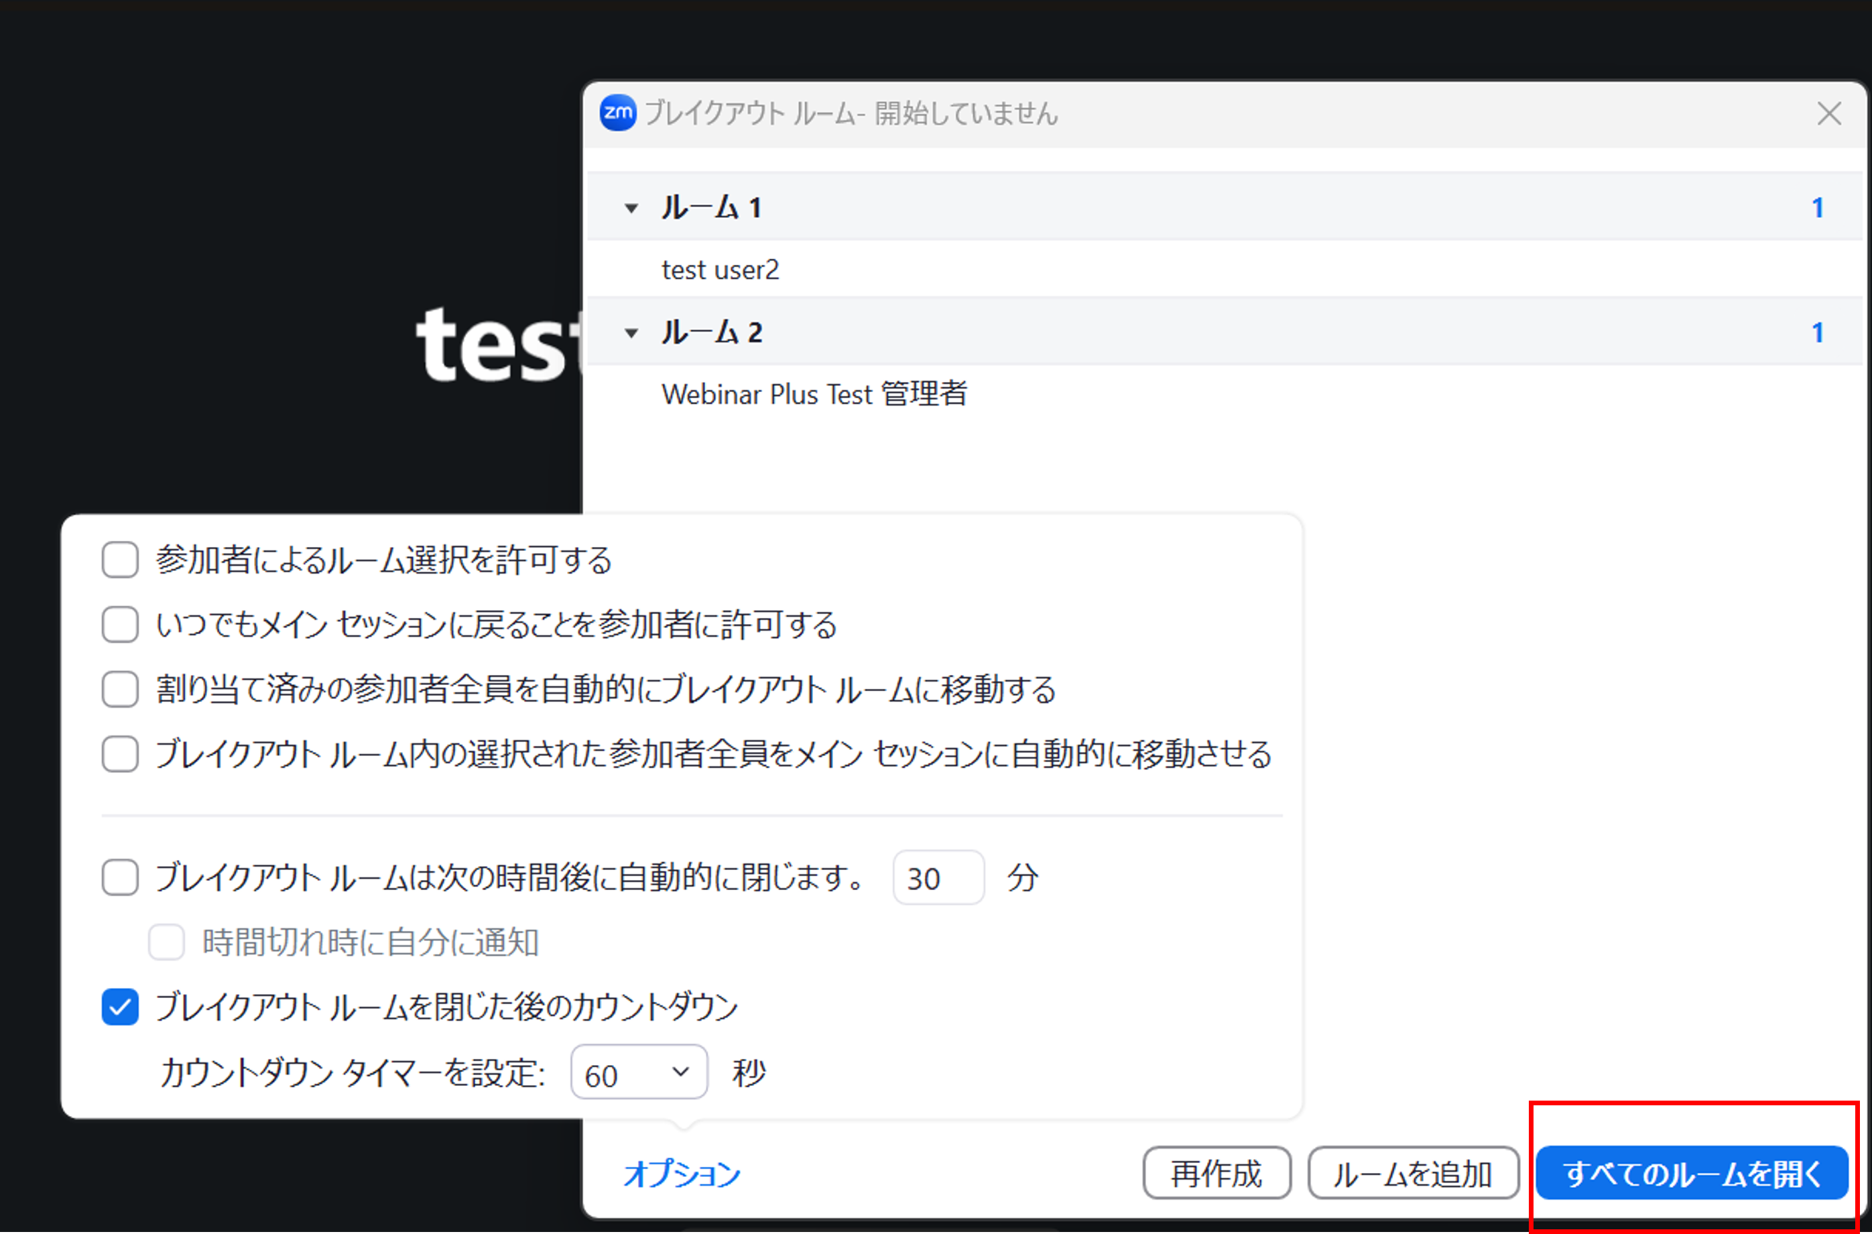Click the 30 minutes input field

[x=938, y=877]
